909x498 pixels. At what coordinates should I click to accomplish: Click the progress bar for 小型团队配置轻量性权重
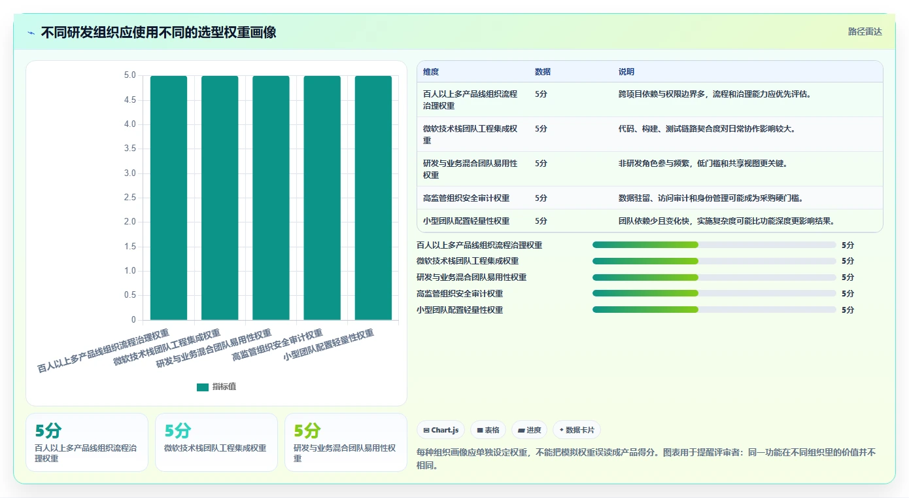point(714,310)
